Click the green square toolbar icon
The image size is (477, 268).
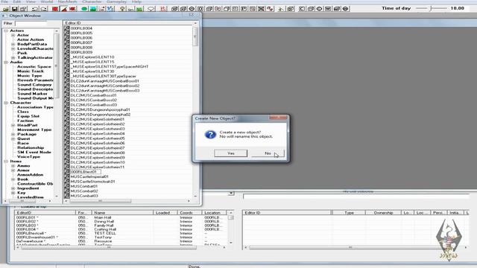pos(139,9)
